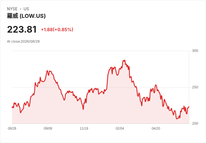Click the lowest trough of the price line
This screenshot has width=206, height=143.
[x=177, y=119]
